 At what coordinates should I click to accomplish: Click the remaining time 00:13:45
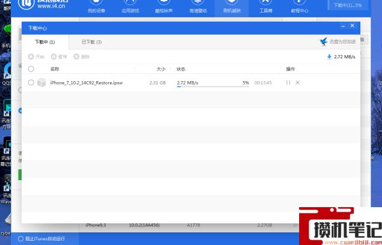click(x=263, y=83)
